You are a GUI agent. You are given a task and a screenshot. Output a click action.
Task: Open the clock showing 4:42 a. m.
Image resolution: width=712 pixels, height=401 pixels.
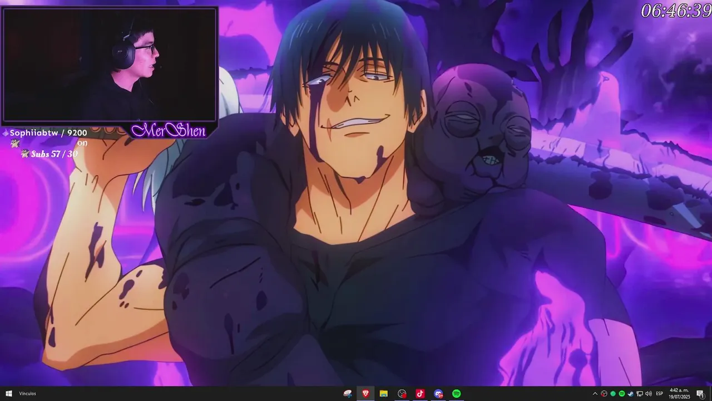[x=679, y=394]
